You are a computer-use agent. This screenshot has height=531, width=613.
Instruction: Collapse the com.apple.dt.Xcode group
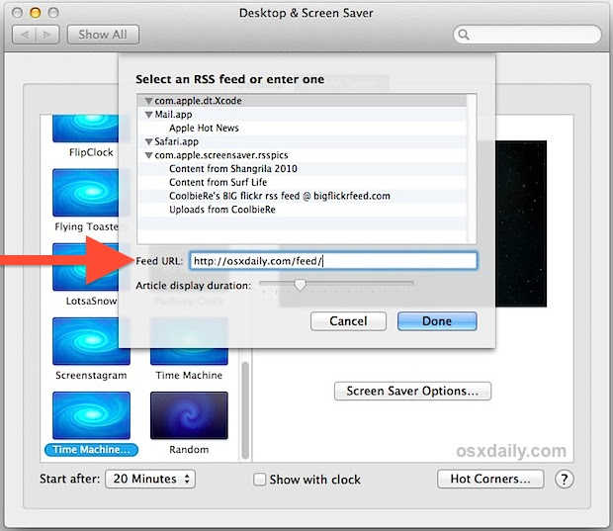pyautogui.click(x=148, y=101)
